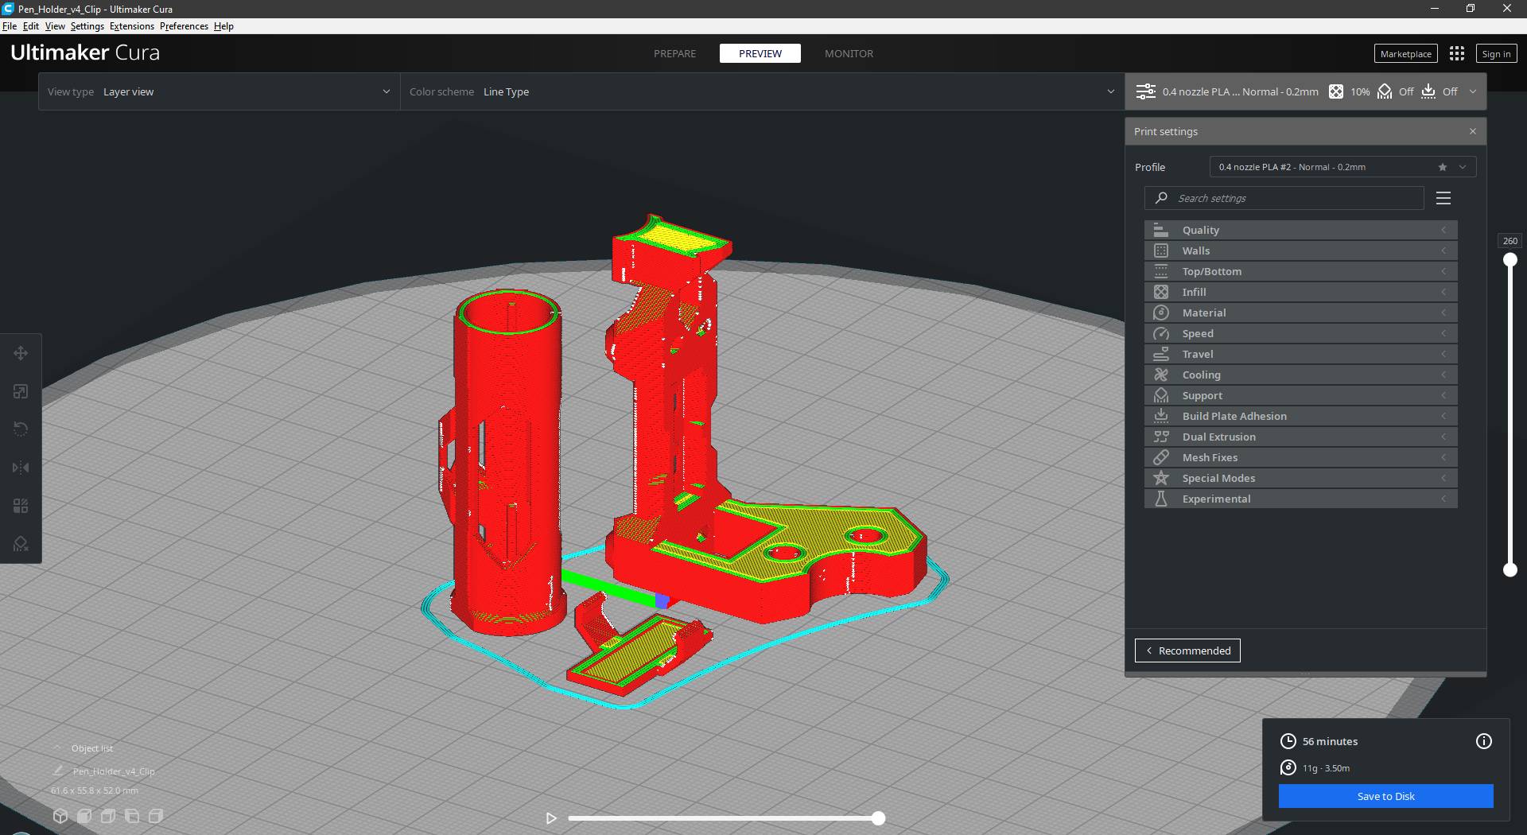Open the Preferences menu
The height and width of the screenshot is (835, 1527).
(184, 26)
